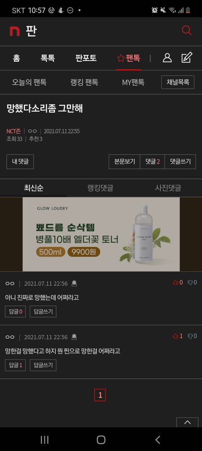Click the 본문보기 button

point(124,161)
